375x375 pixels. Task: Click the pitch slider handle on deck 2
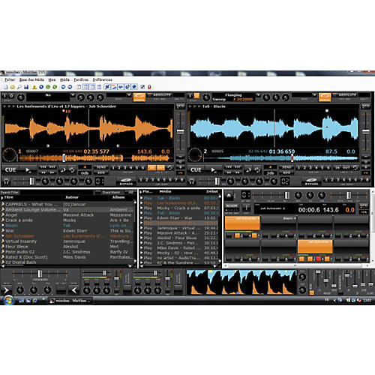click(x=366, y=131)
